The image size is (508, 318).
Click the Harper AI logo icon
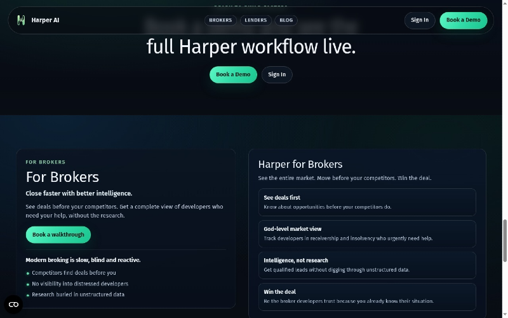[21, 20]
